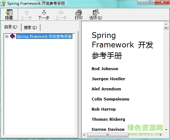Click the author name Rod Johnson

coord(105,69)
